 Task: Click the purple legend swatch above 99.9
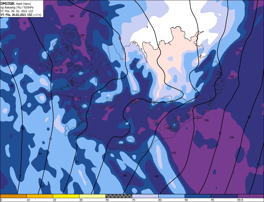pos(251,196)
